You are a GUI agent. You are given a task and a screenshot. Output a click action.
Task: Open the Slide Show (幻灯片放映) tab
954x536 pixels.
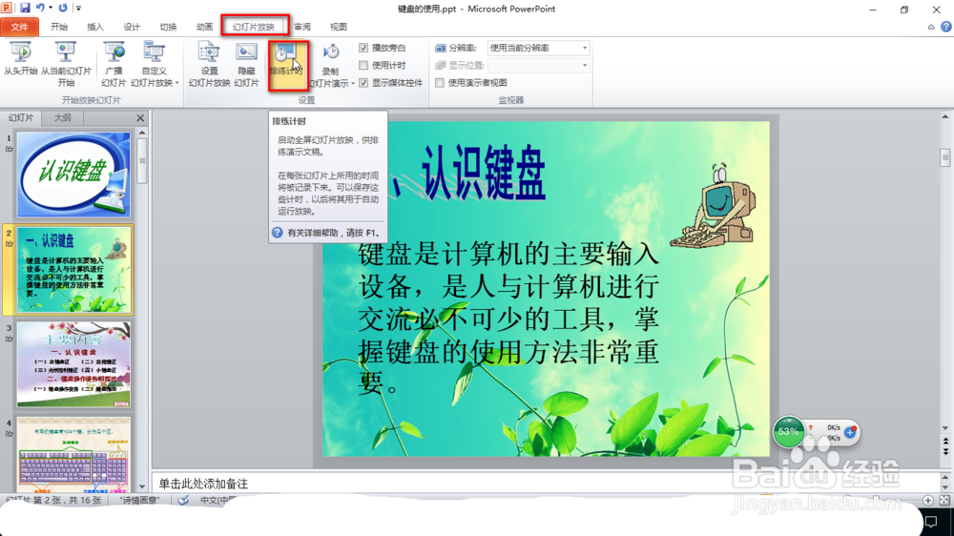point(254,27)
